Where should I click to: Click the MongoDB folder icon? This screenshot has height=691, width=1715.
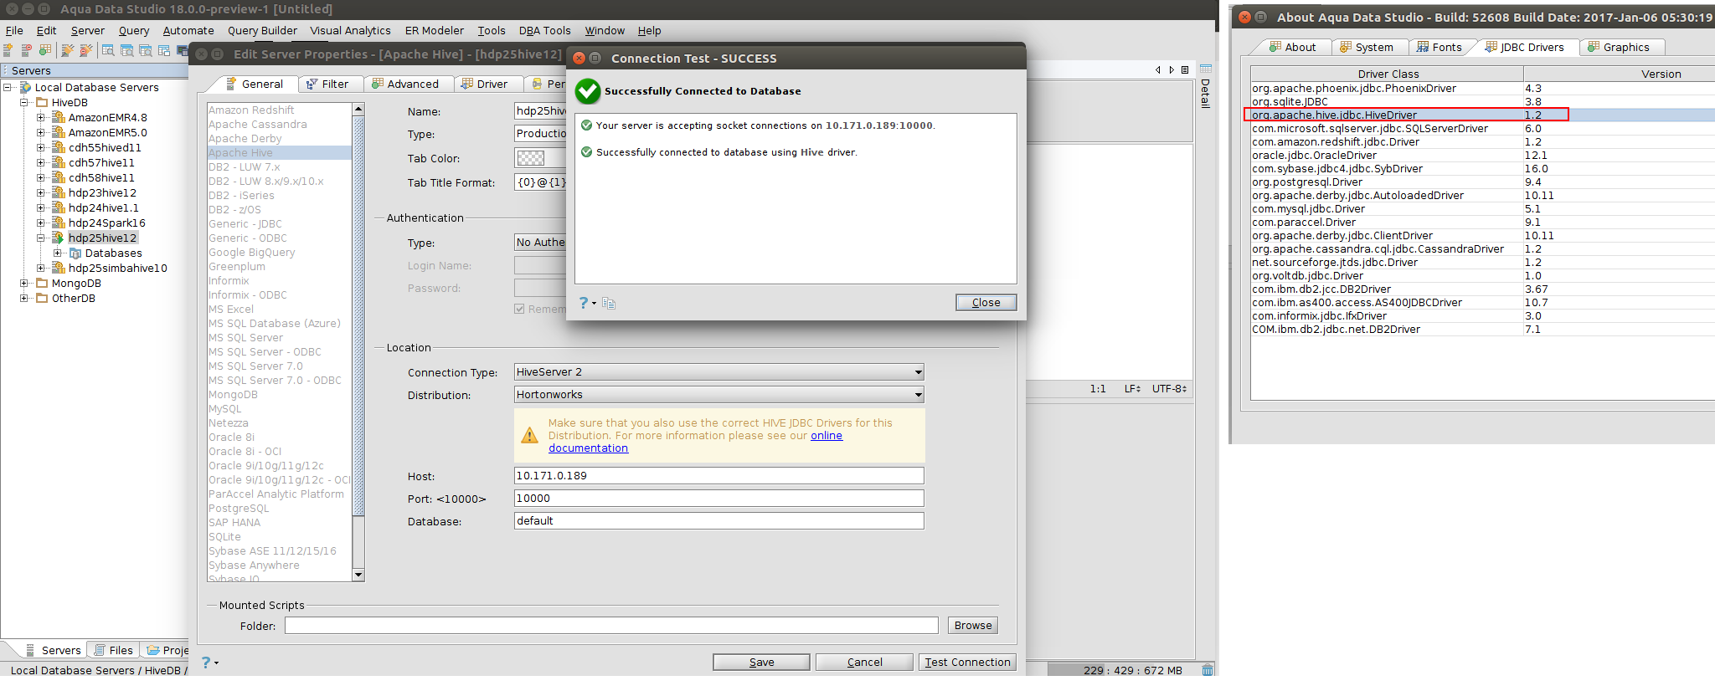click(x=42, y=283)
